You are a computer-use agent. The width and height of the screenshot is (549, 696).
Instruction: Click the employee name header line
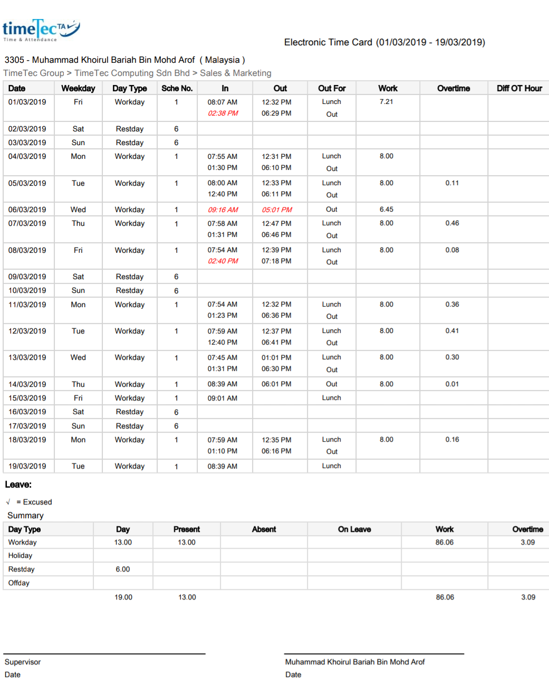pos(125,60)
